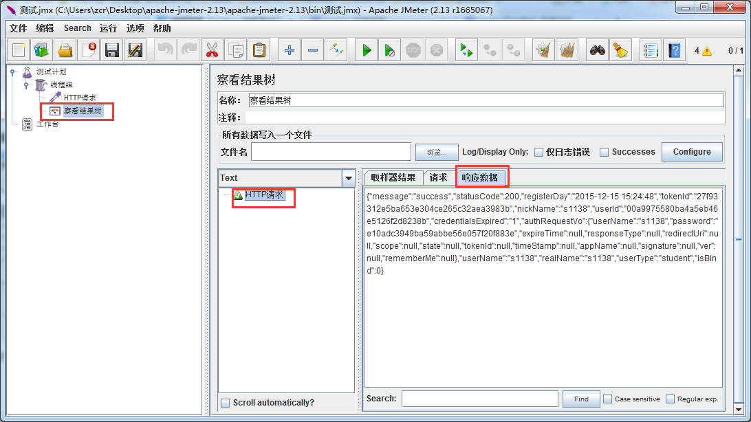The image size is (751, 422).
Task: Open the Templates icon in toolbar
Action: pos(42,50)
